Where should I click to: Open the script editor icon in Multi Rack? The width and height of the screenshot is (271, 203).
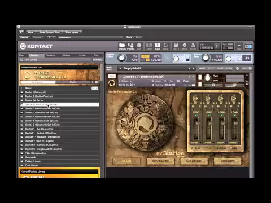point(238,68)
